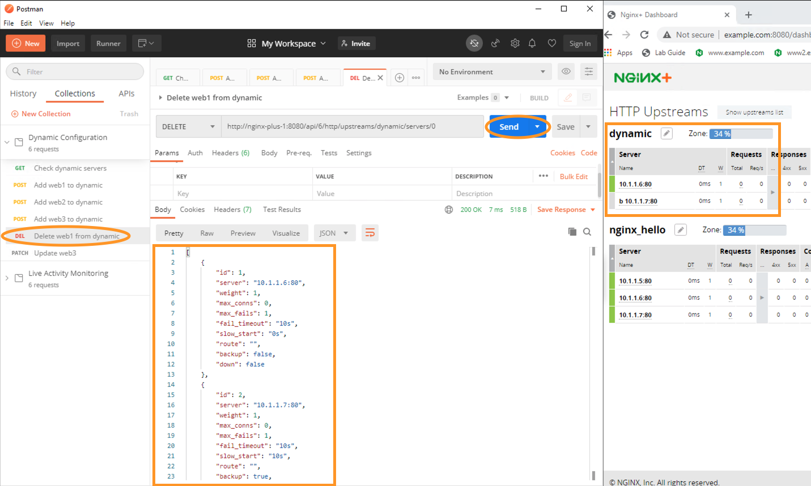Collapse the Dynamic Configuration collection
The height and width of the screenshot is (486, 811).
[7, 142]
